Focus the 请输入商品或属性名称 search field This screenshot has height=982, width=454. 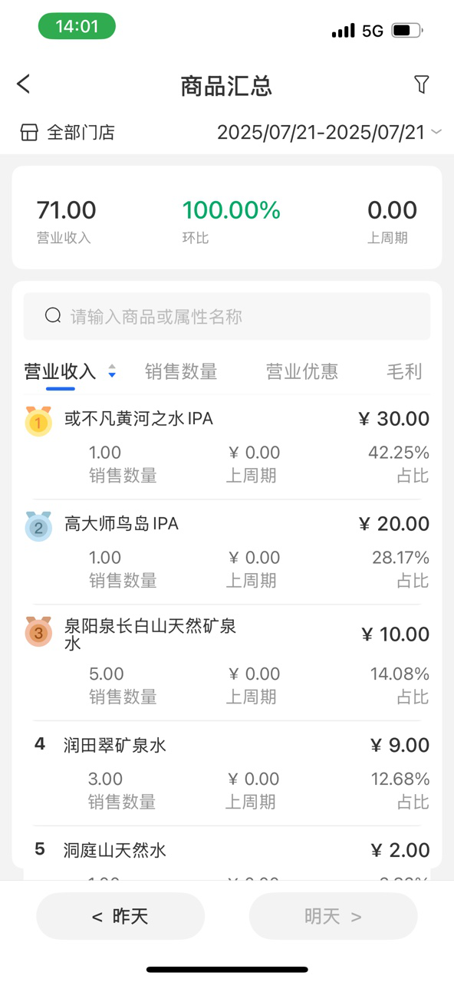pos(227,316)
